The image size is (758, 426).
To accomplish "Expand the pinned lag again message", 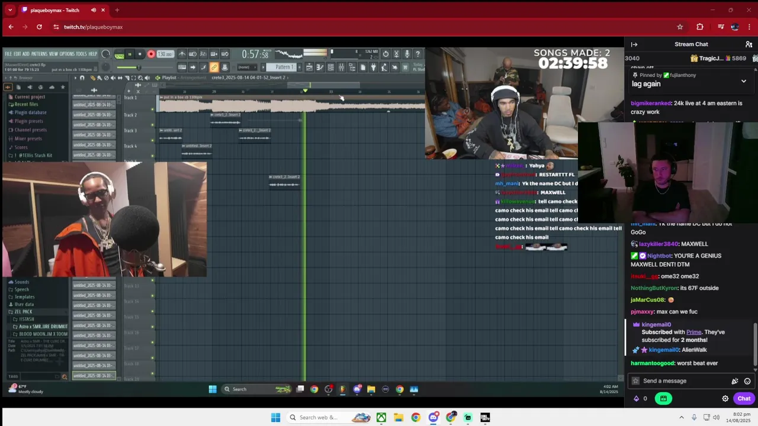I will point(744,80).
